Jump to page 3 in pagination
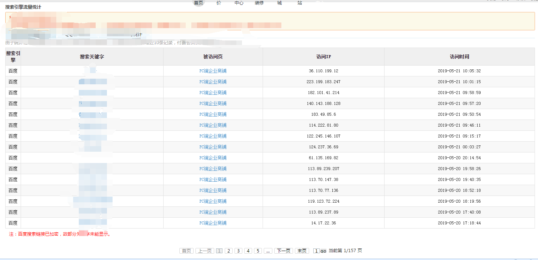Screen dimensions: 538x260 coord(238,251)
